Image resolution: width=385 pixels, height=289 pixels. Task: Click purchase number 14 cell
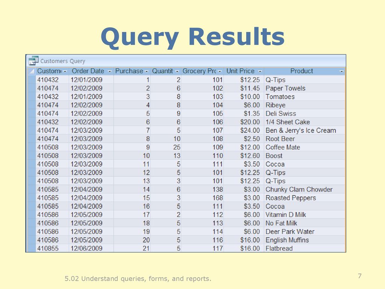tap(132, 189)
